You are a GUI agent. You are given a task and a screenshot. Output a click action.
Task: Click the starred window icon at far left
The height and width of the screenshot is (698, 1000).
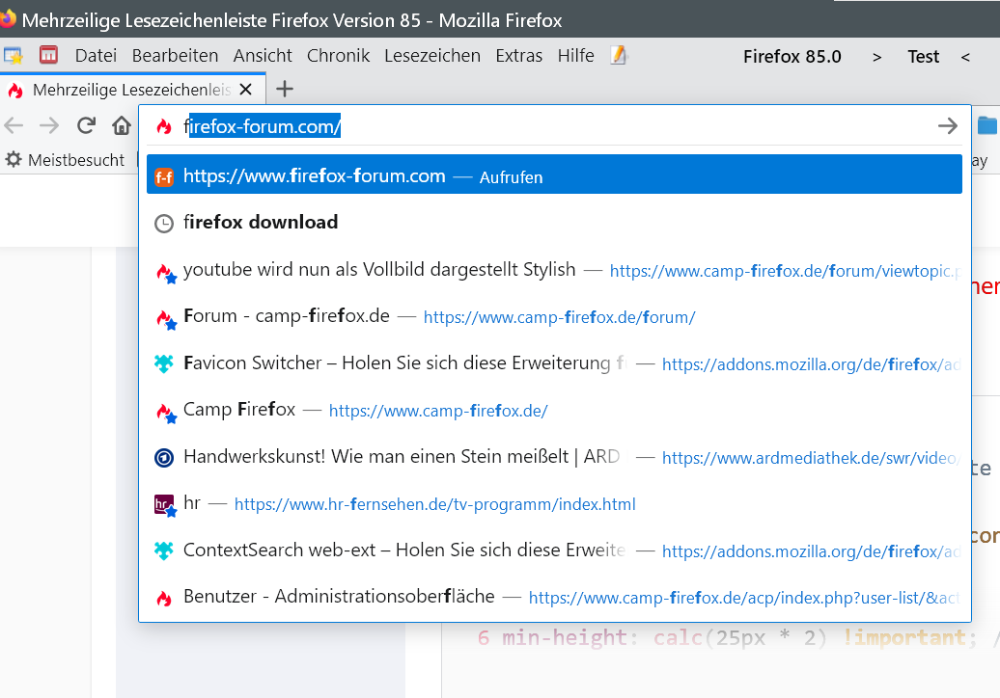14,56
